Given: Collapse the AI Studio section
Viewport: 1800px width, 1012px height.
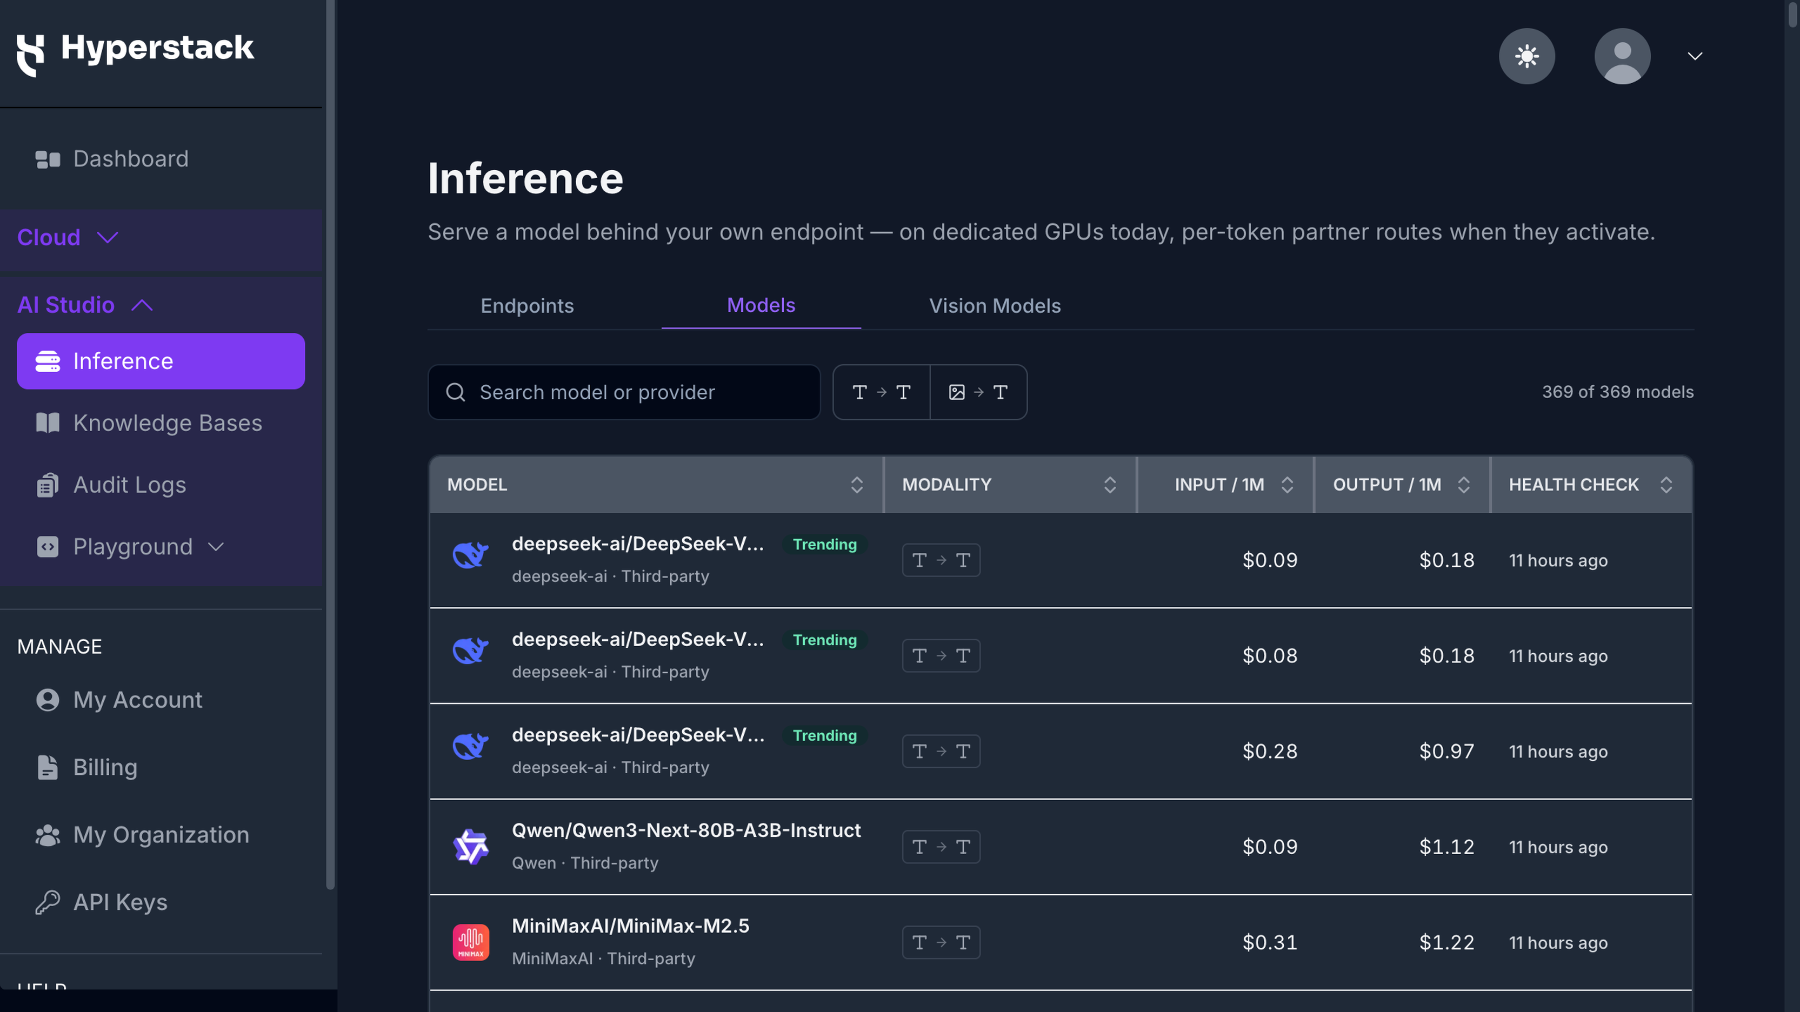Looking at the screenshot, I should (142, 305).
